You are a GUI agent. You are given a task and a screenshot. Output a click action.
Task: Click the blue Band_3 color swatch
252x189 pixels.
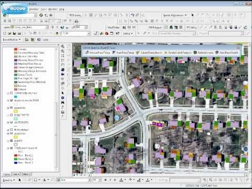[16, 163]
